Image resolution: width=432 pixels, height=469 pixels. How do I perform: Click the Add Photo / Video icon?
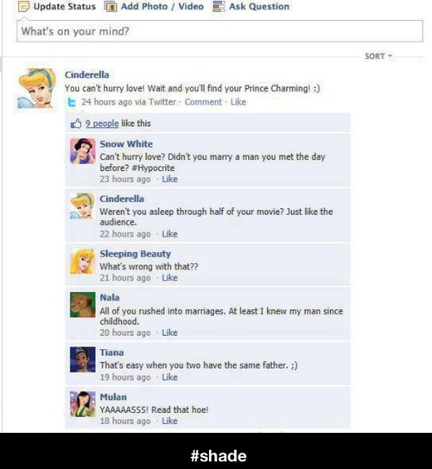(111, 6)
